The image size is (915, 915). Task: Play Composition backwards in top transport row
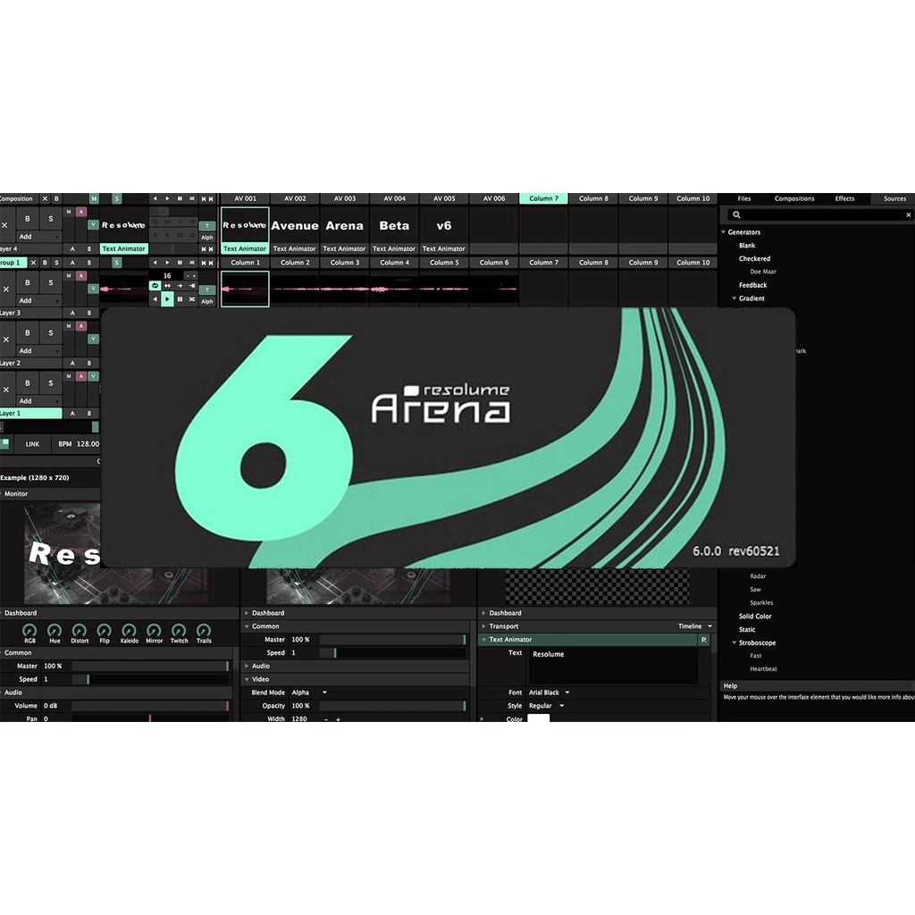coord(155,198)
